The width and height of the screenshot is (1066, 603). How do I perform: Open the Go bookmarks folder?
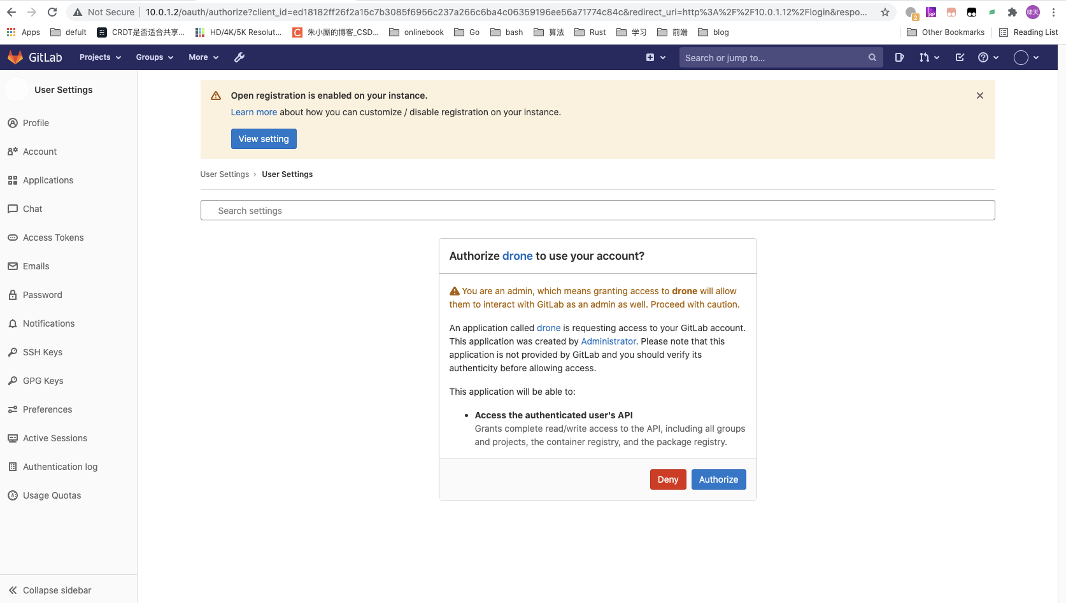click(x=467, y=32)
